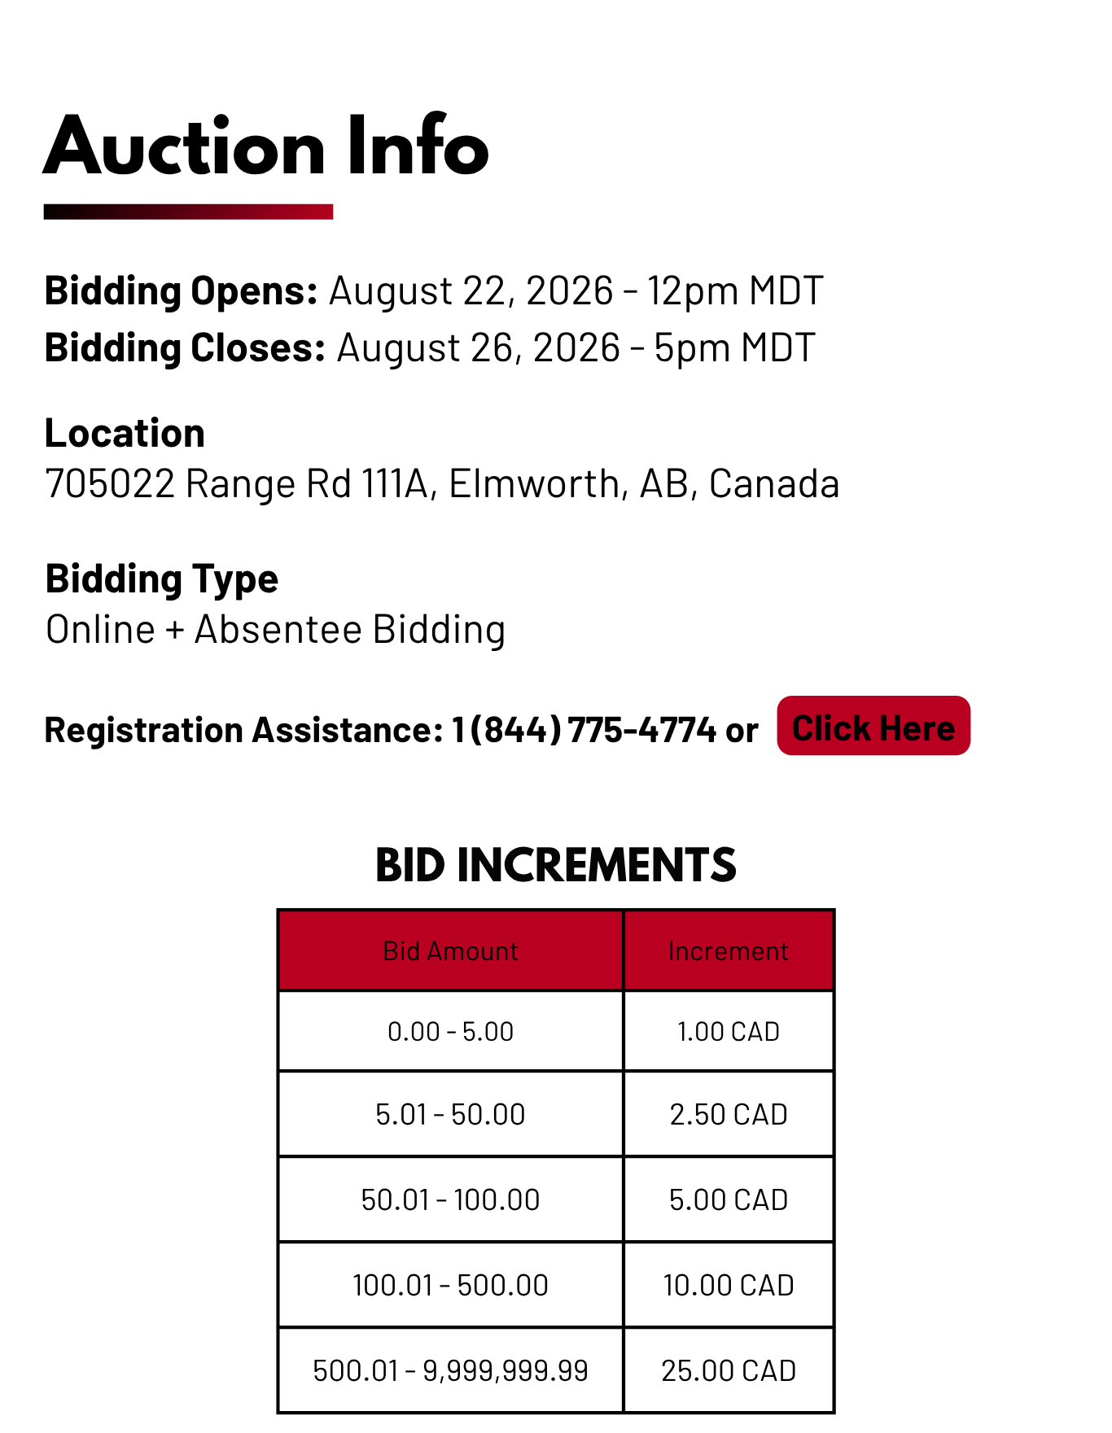The image size is (1112, 1433).
Task: Click the red Click Here button
Action: coord(873,726)
